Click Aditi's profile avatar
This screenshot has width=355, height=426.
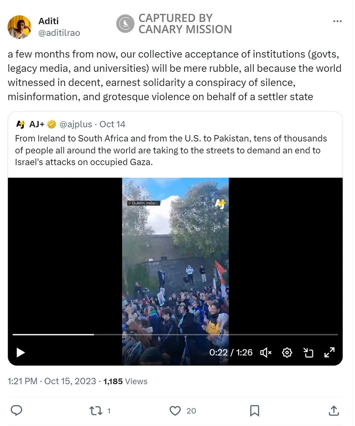click(x=19, y=27)
